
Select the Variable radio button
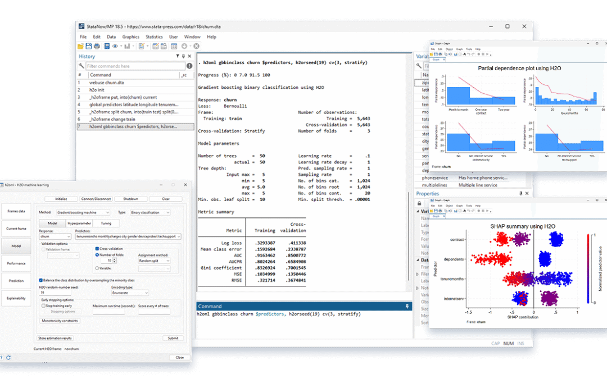pyautogui.click(x=97, y=268)
